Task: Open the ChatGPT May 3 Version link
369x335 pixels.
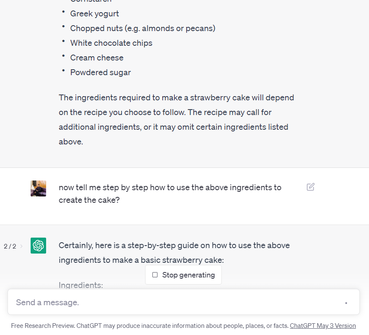Action: (322, 326)
